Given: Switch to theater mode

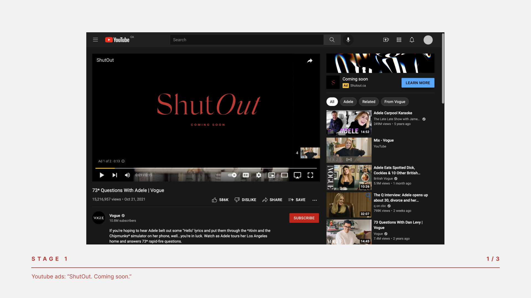Looking at the screenshot, I should click(284, 175).
